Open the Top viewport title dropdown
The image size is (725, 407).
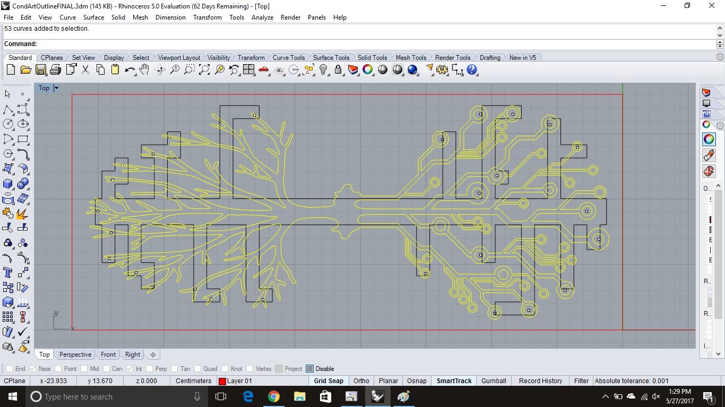[56, 88]
